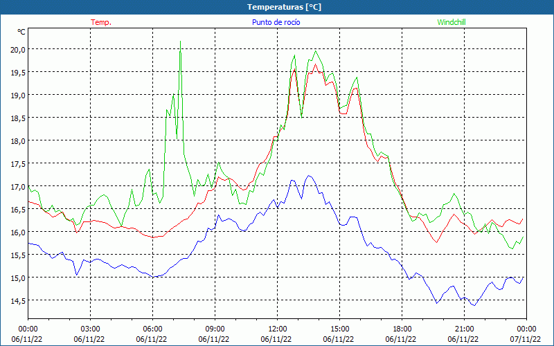
Task: Click the "06/11/22" date under 06:00
Action: (152, 339)
